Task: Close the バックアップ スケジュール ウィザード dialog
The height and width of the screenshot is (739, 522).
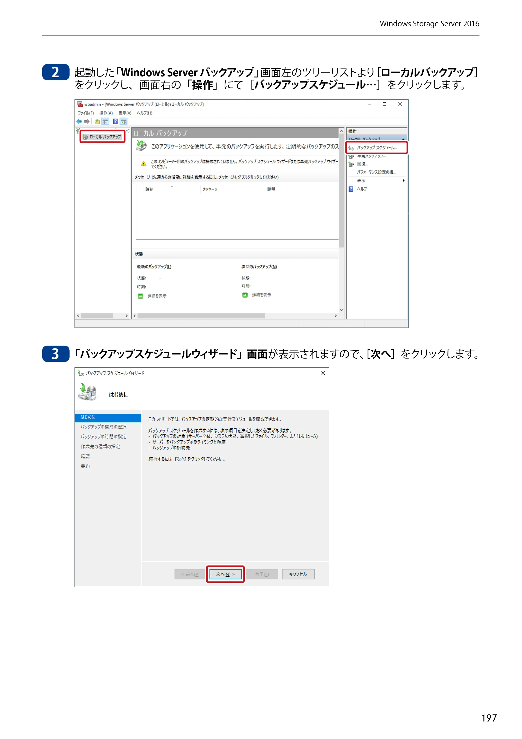Action: [323, 373]
